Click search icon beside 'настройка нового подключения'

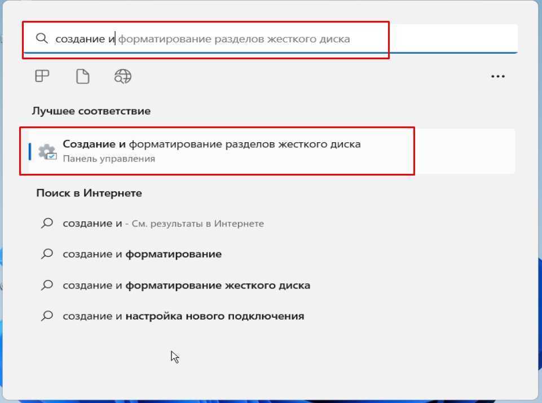(47, 316)
